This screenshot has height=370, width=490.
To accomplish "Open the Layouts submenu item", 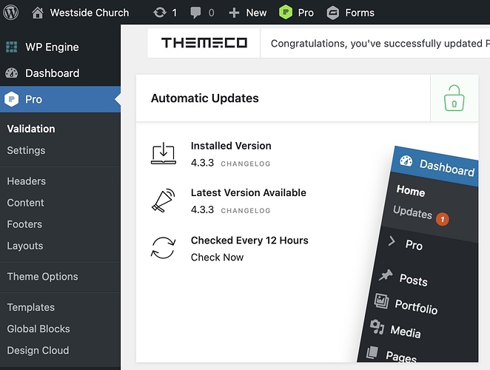I will click(x=25, y=246).
